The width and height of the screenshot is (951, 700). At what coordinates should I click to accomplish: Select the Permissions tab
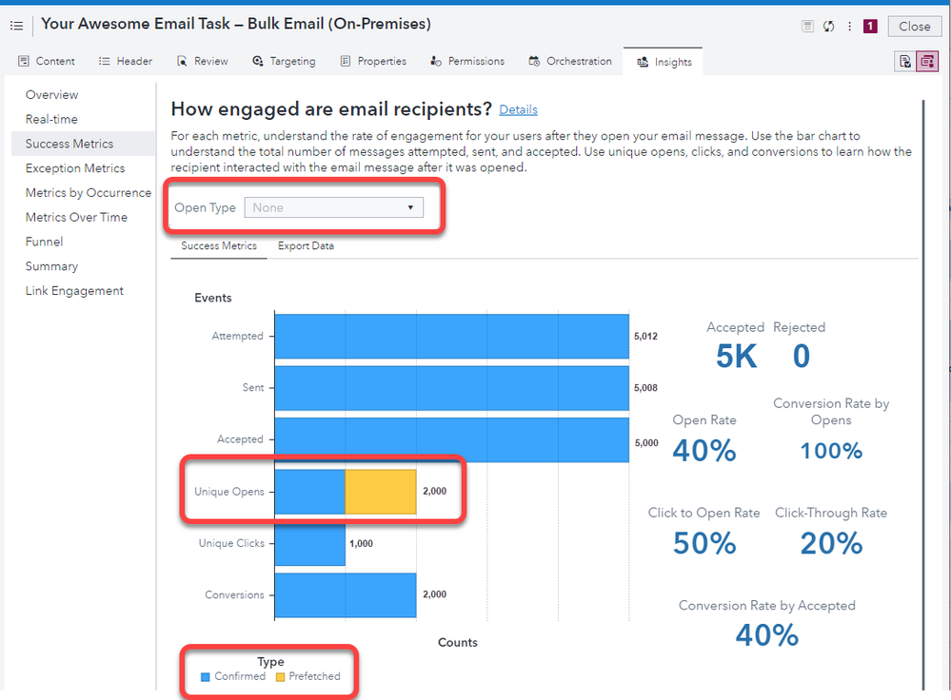click(467, 61)
